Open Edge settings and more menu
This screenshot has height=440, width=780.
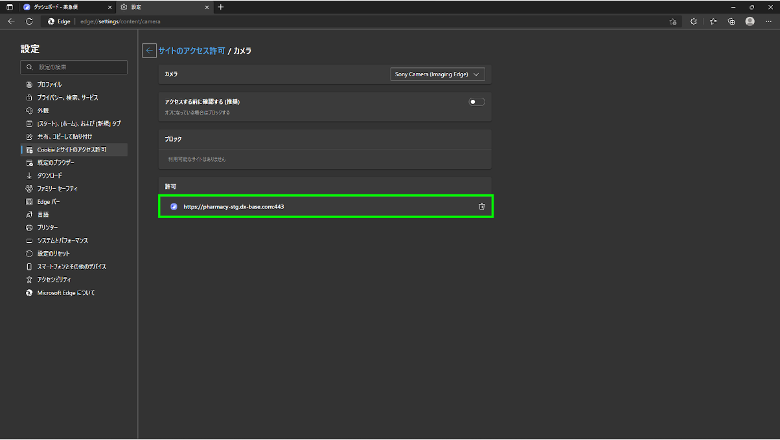768,21
